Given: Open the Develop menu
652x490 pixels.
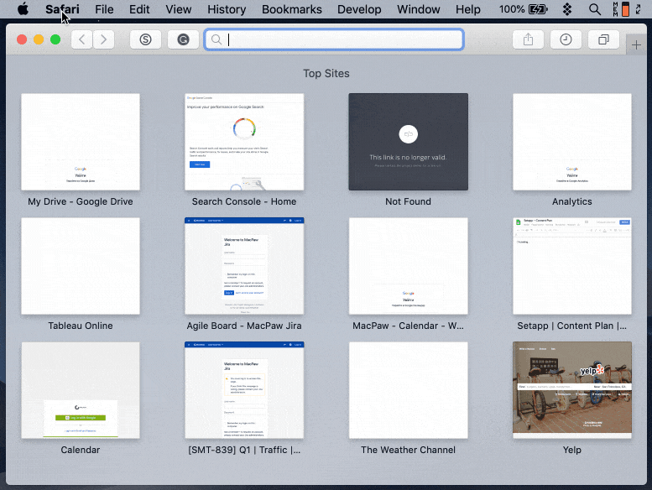Looking at the screenshot, I should (x=359, y=9).
